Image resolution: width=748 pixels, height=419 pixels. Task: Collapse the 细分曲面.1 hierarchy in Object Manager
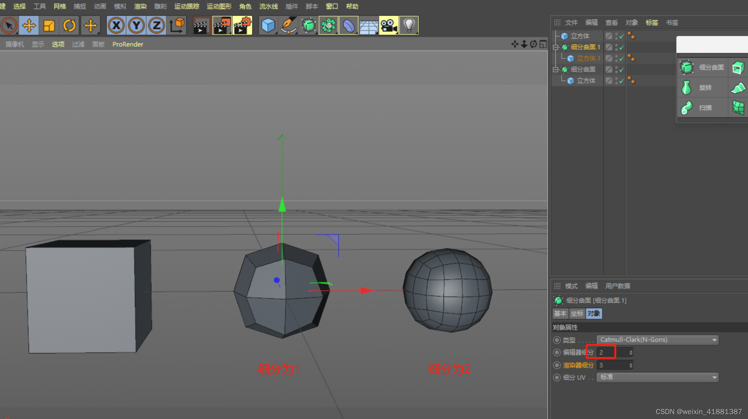[x=555, y=47]
